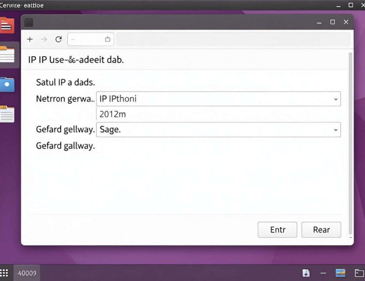Image resolution: width=365 pixels, height=281 pixels.
Task: Click the "2012m" text field
Action: 218,114
